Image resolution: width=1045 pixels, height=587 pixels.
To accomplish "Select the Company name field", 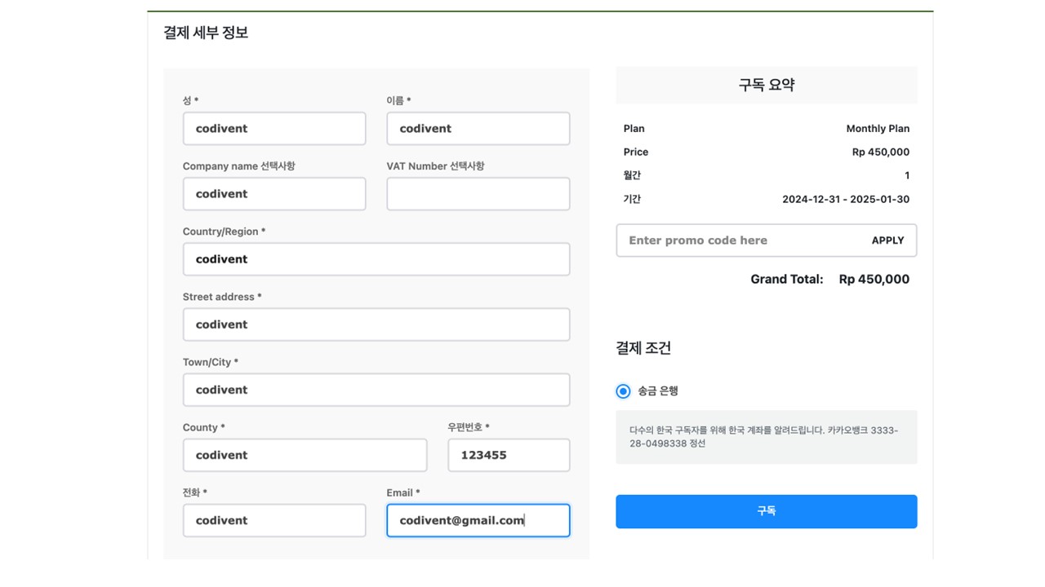I will pyautogui.click(x=274, y=194).
